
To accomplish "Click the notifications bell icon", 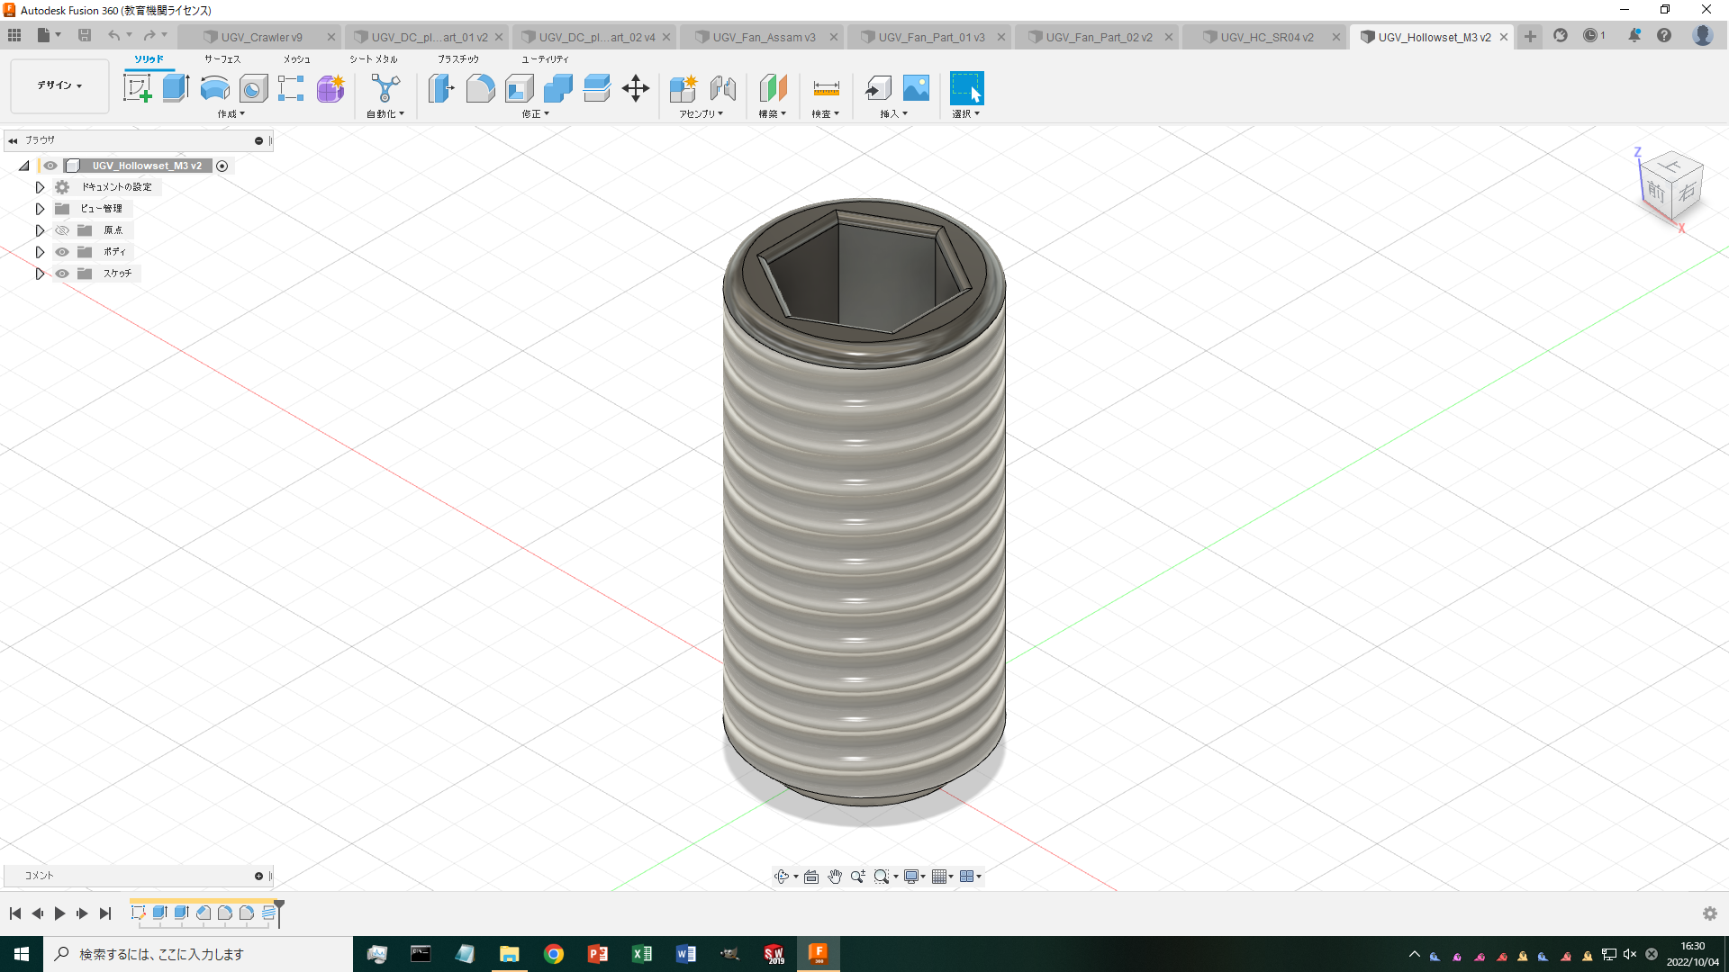I will point(1634,36).
